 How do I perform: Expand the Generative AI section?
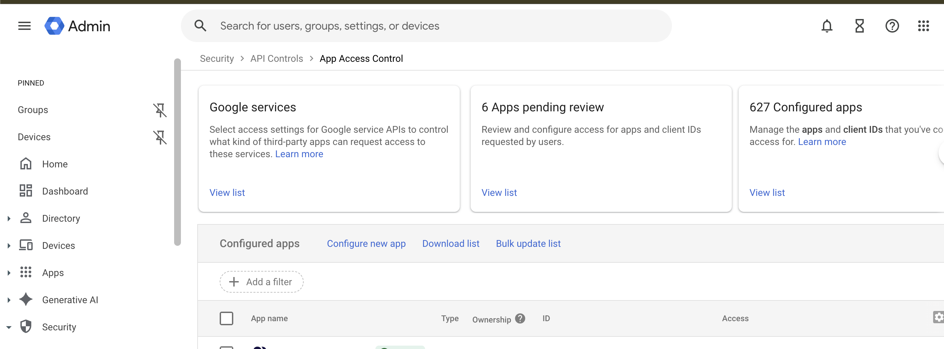9,300
